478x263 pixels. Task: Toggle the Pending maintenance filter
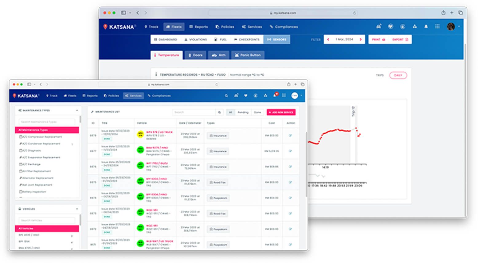click(x=243, y=112)
